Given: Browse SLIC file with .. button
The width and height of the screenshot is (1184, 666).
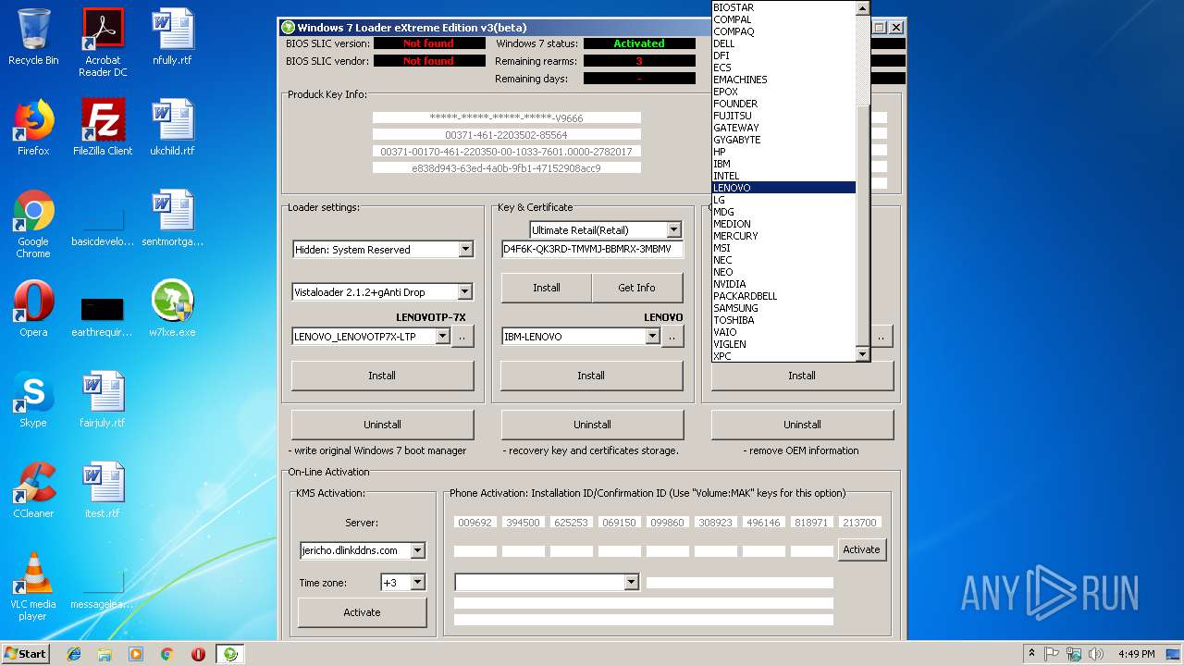Looking at the screenshot, I should point(462,337).
